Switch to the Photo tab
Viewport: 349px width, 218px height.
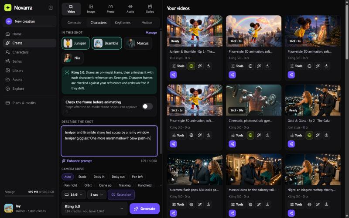[x=110, y=9]
